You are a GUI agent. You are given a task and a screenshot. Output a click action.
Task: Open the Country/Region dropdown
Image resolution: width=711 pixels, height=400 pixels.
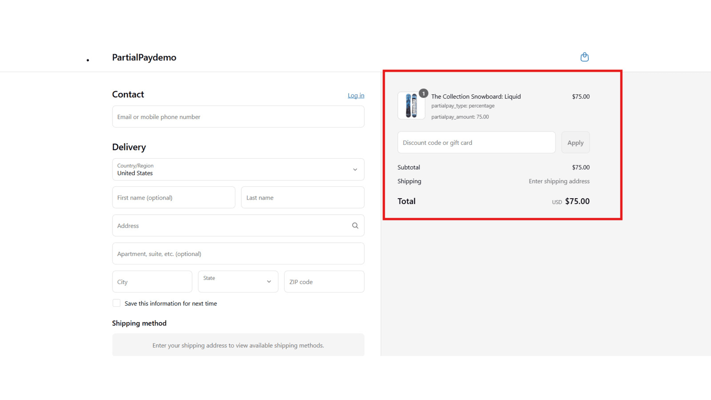[x=238, y=169]
